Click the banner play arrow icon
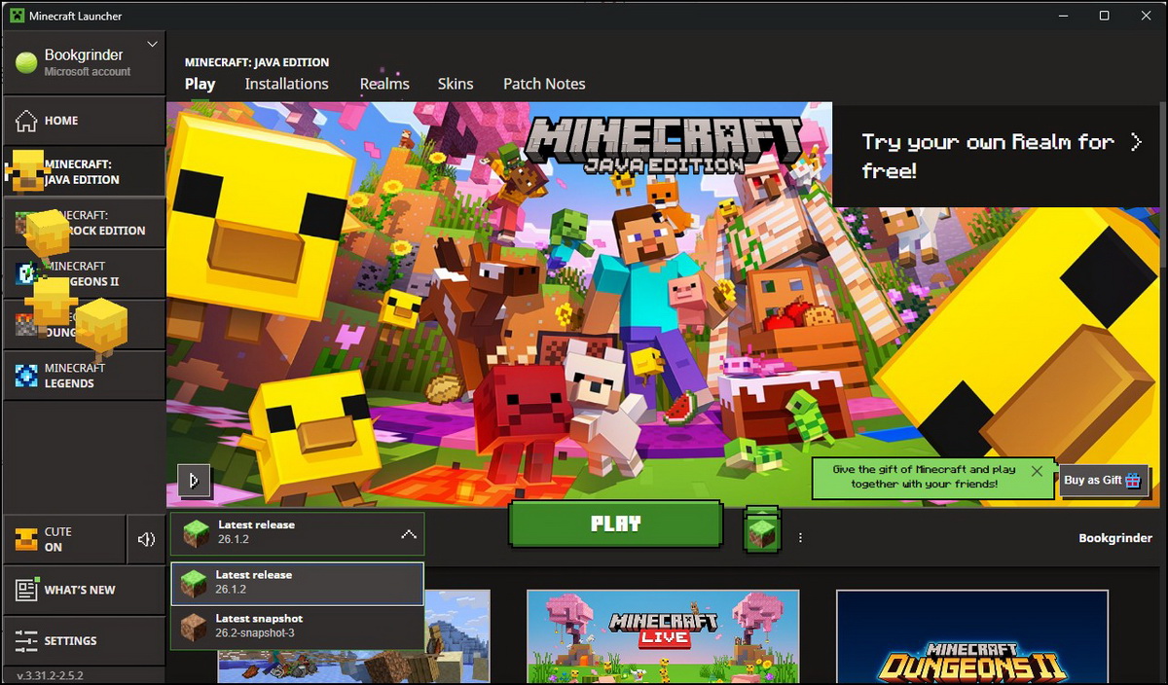1168x685 pixels. (x=194, y=480)
